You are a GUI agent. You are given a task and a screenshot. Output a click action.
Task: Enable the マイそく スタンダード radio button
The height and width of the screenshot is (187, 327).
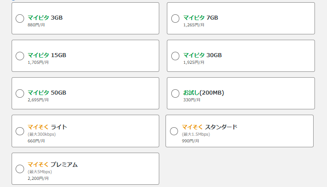174,131
